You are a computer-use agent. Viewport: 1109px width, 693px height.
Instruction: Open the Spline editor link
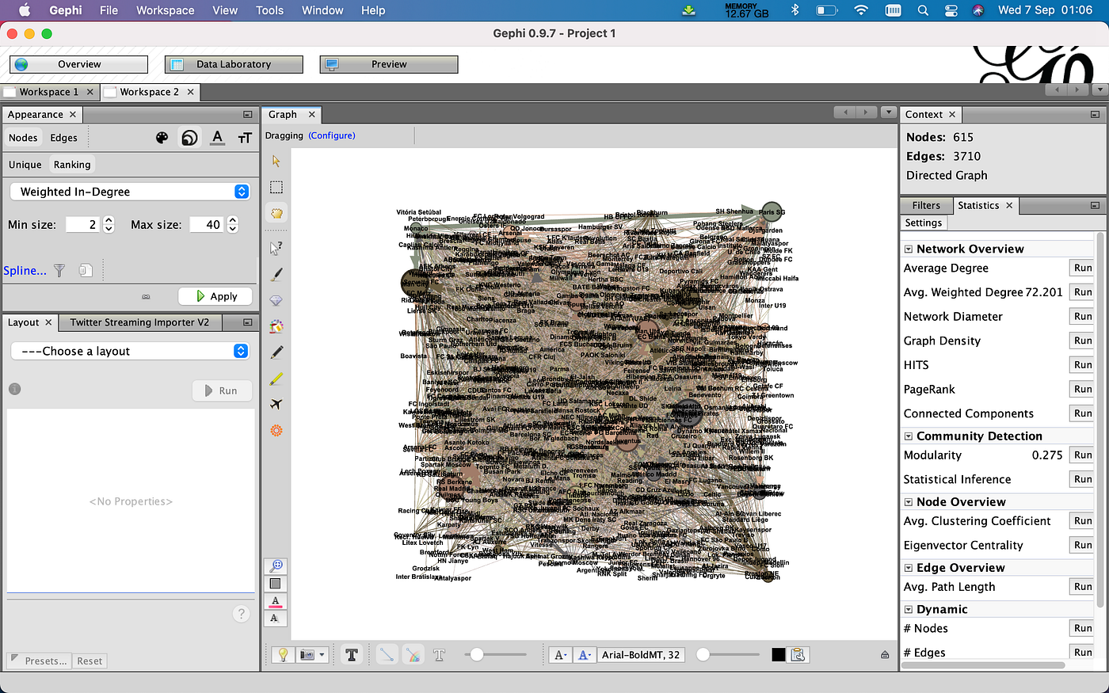25,270
